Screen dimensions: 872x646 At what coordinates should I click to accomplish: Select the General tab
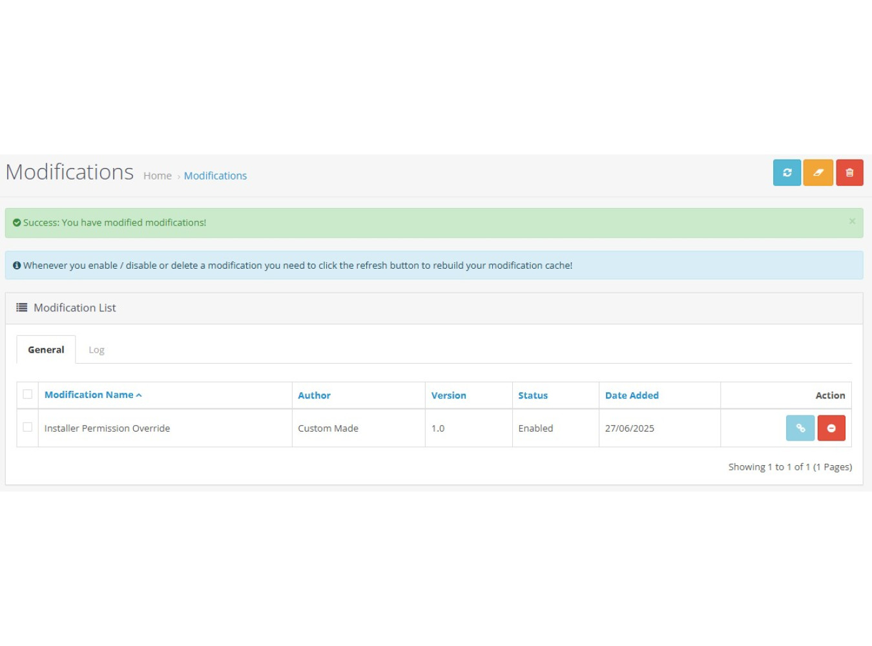46,349
